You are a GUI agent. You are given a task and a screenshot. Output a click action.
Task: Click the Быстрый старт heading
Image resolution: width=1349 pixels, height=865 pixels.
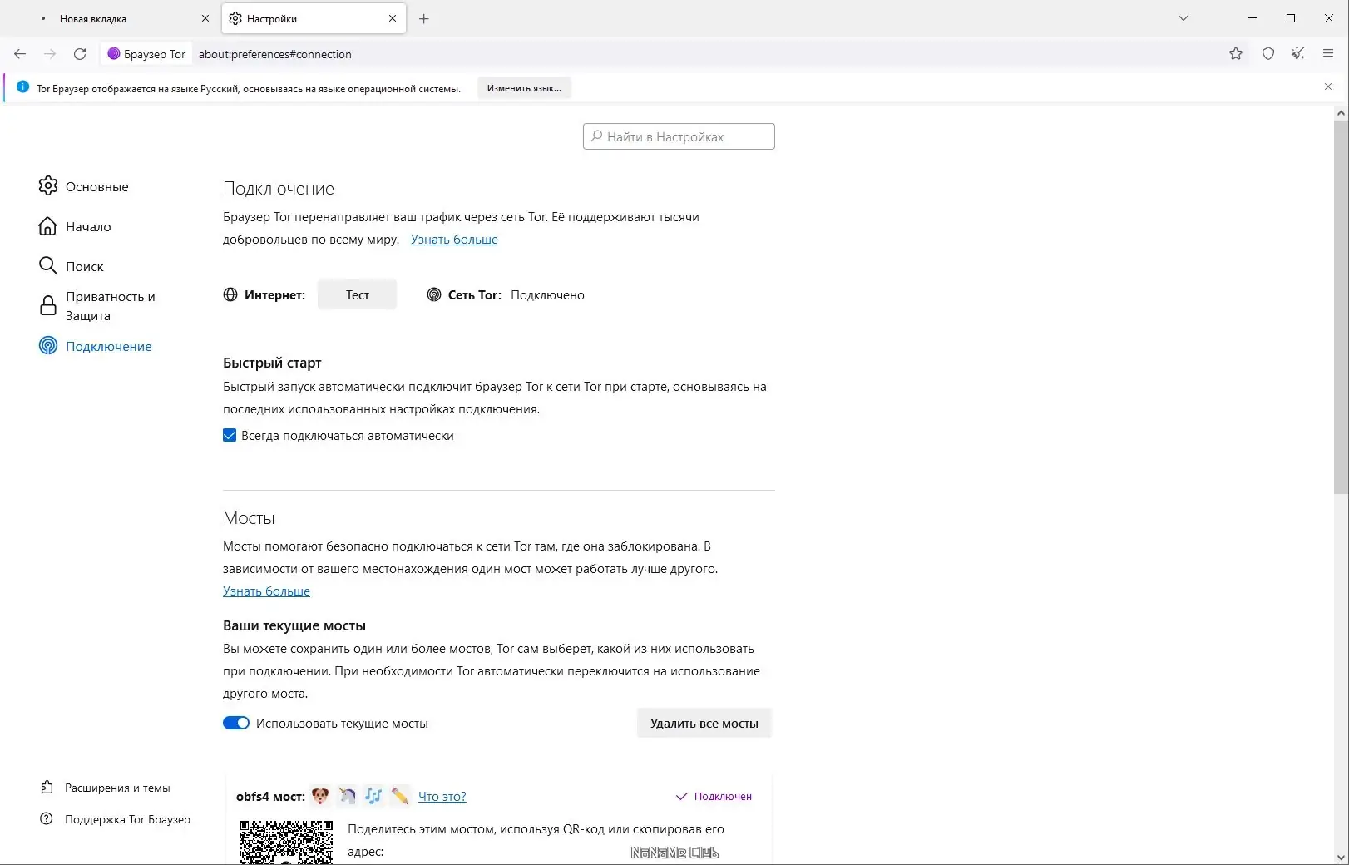point(272,363)
